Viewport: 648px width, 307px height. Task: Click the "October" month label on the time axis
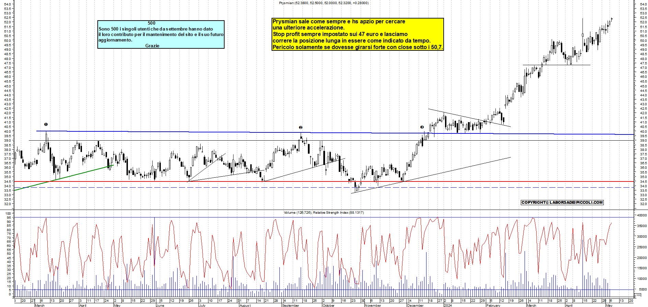tap(328, 305)
